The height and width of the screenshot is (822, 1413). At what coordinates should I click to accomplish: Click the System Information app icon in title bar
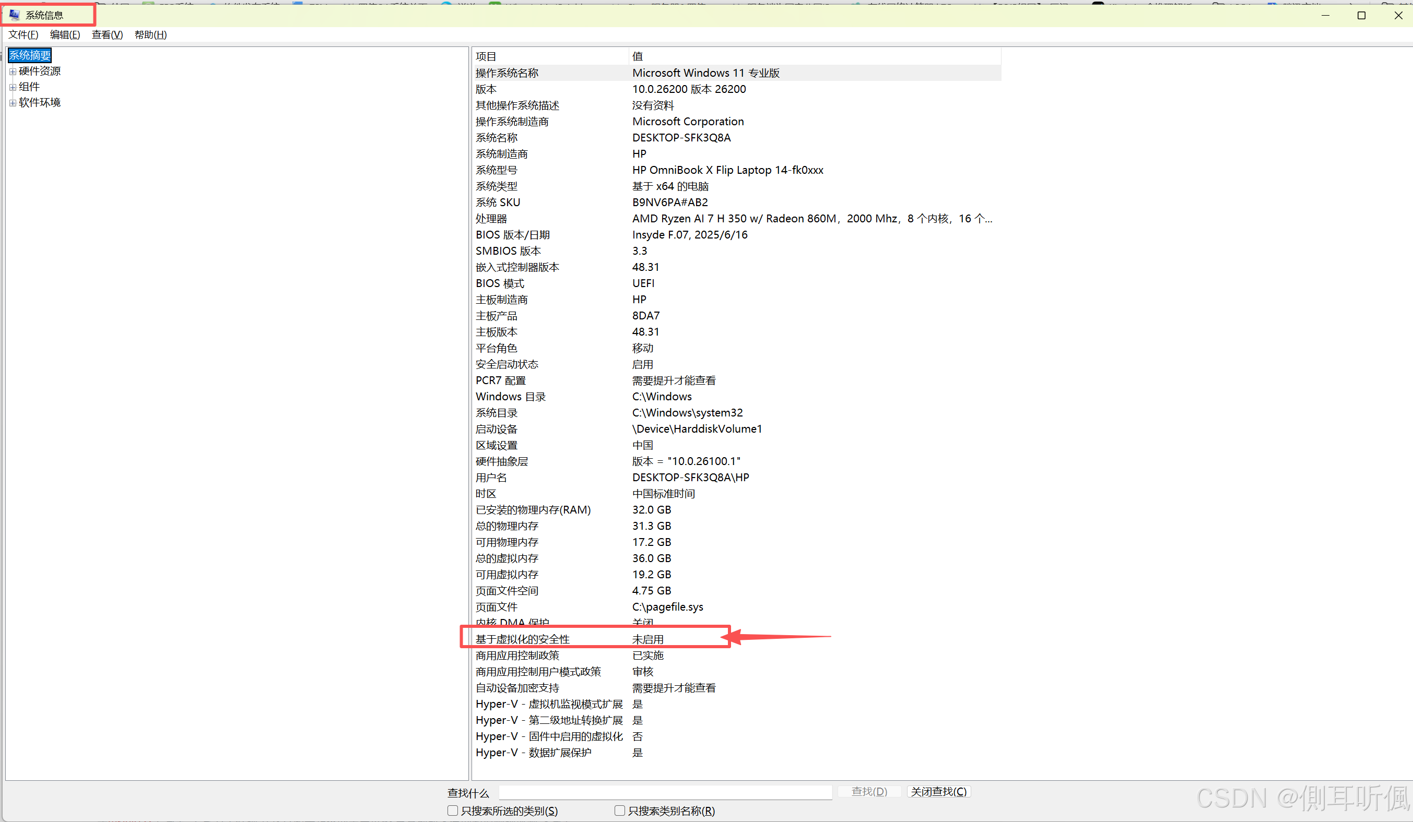15,15
